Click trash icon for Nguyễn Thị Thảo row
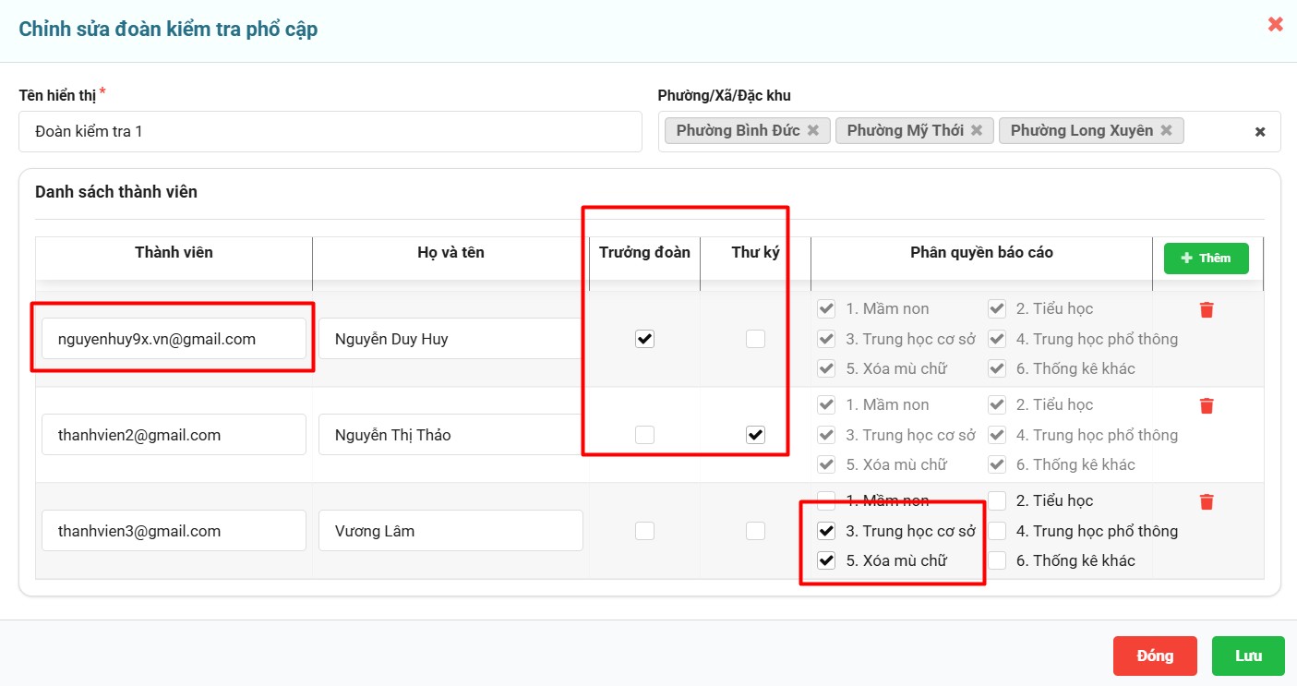The height and width of the screenshot is (686, 1297). click(x=1206, y=406)
